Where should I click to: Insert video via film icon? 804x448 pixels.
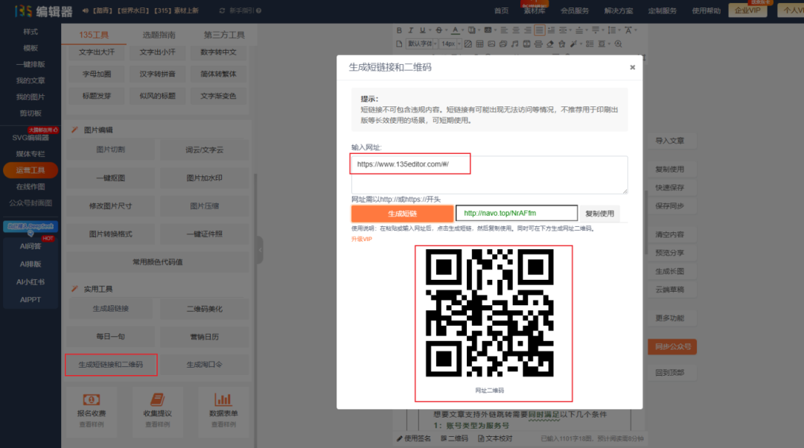tap(526, 44)
